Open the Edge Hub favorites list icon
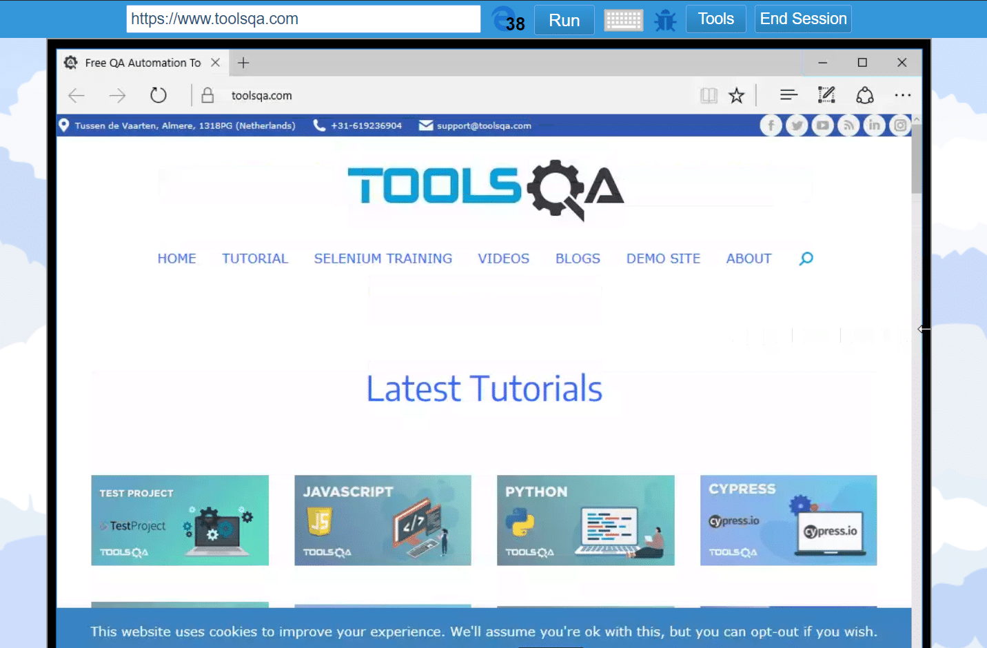The height and width of the screenshot is (648, 987). pos(788,95)
